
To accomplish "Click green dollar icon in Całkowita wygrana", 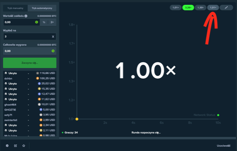I will tap(53, 51).
